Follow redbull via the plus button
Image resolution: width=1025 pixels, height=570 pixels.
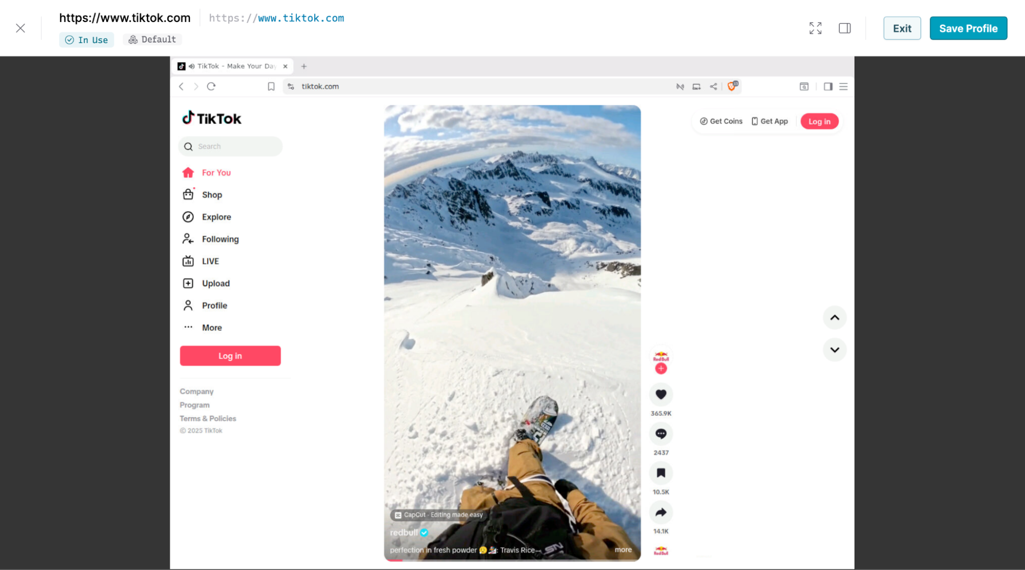click(661, 368)
